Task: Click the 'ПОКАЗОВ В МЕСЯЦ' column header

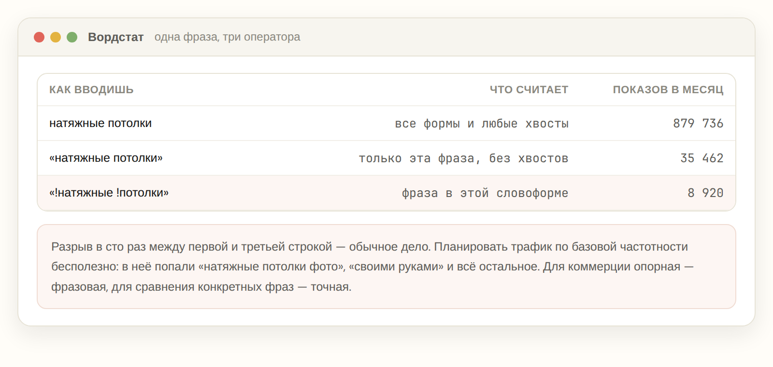Action: pyautogui.click(x=668, y=90)
